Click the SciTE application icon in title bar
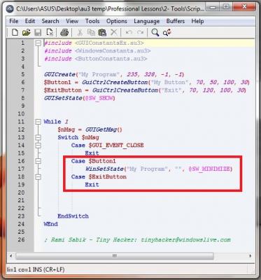This screenshot has width=261, height=280. (x=10, y=9)
